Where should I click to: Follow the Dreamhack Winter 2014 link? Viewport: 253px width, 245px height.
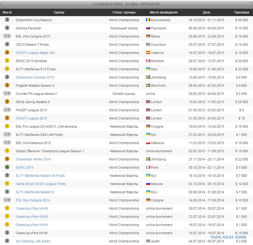click(33, 159)
